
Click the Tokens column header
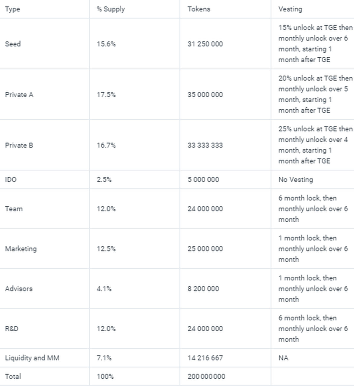pyautogui.click(x=199, y=9)
